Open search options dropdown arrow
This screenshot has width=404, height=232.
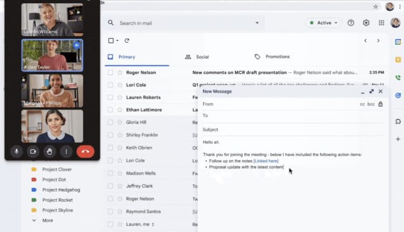(257, 23)
